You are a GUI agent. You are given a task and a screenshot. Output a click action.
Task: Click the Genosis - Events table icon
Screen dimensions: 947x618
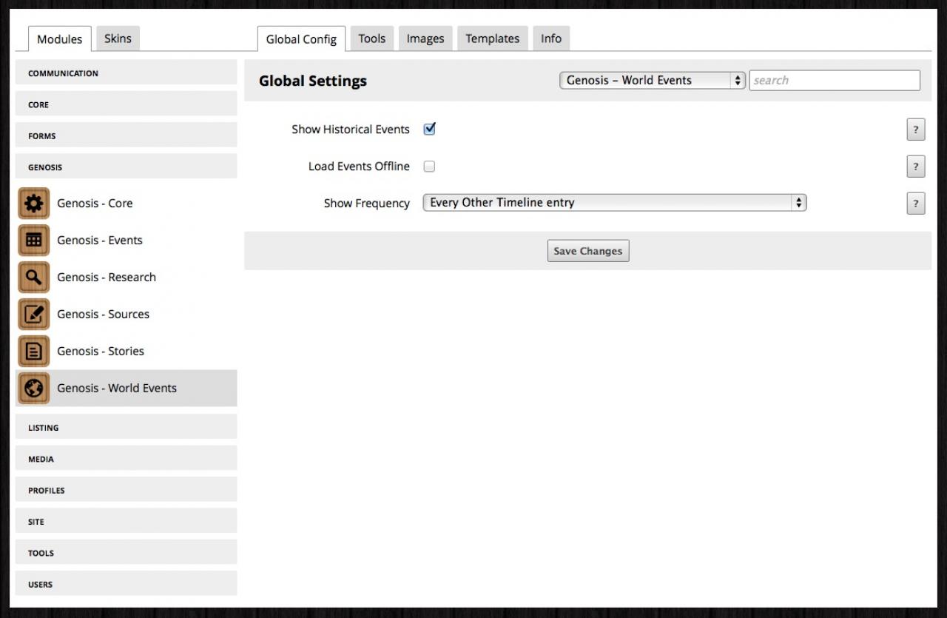tap(34, 241)
